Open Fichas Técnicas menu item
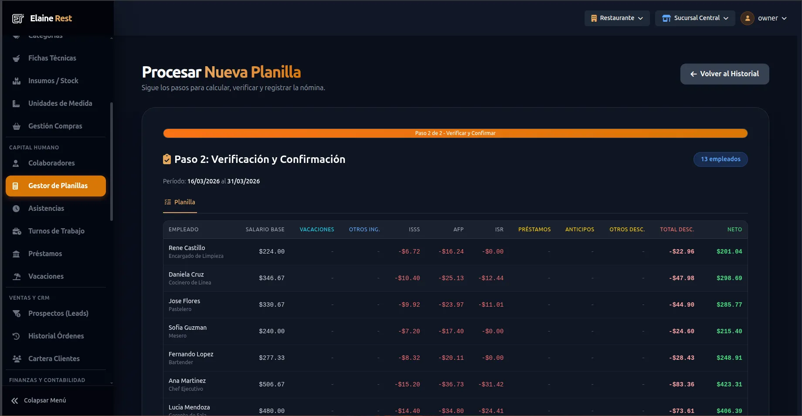The width and height of the screenshot is (802, 416). pyautogui.click(x=56, y=58)
